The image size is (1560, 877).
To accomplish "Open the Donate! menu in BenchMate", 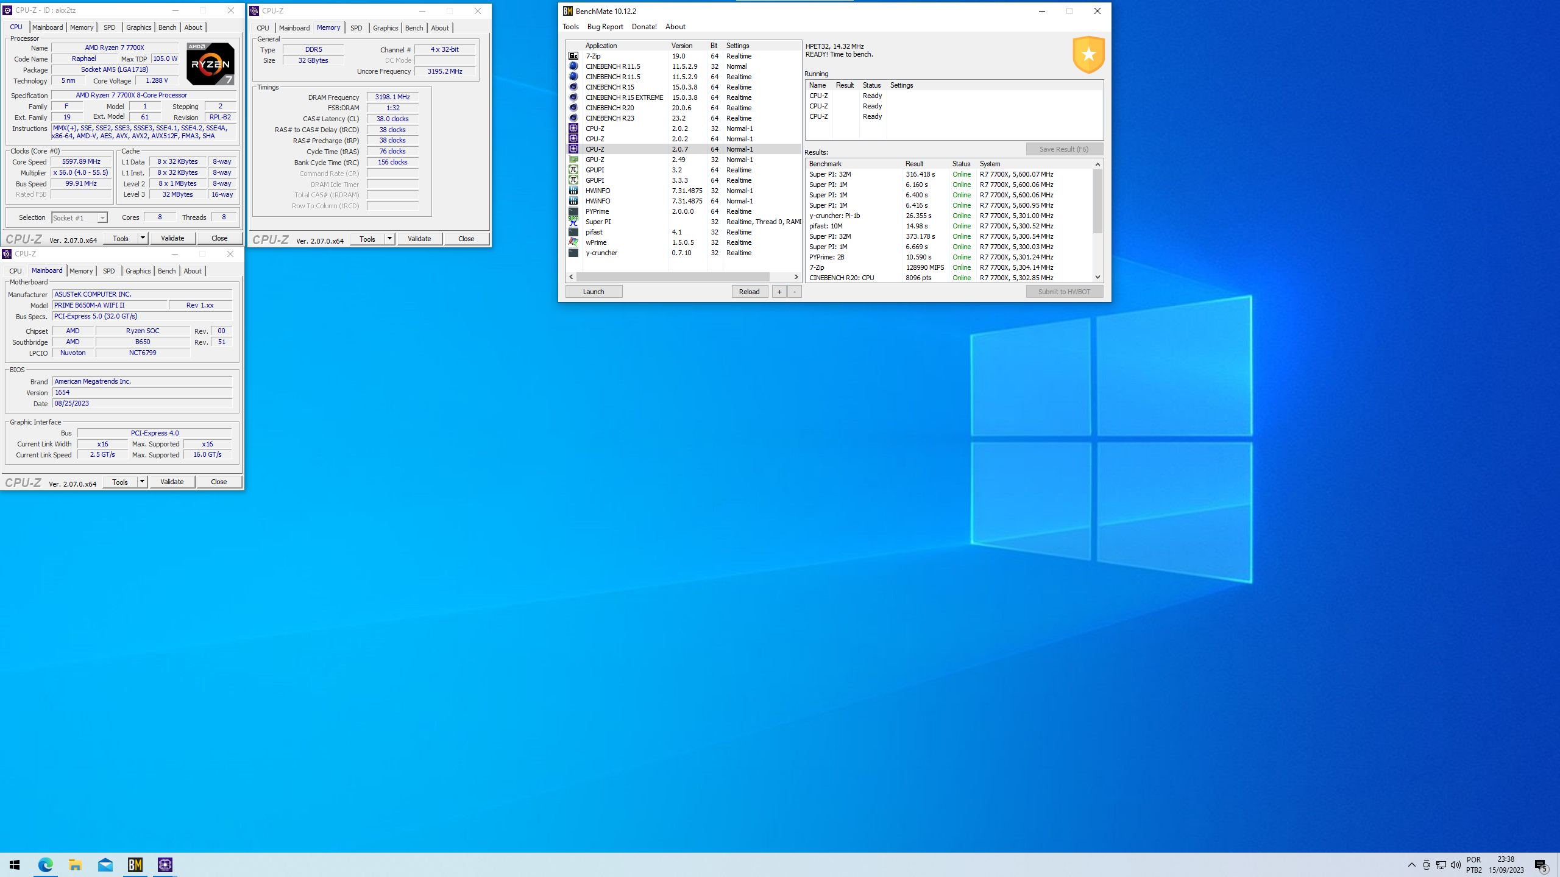I will (x=644, y=27).
